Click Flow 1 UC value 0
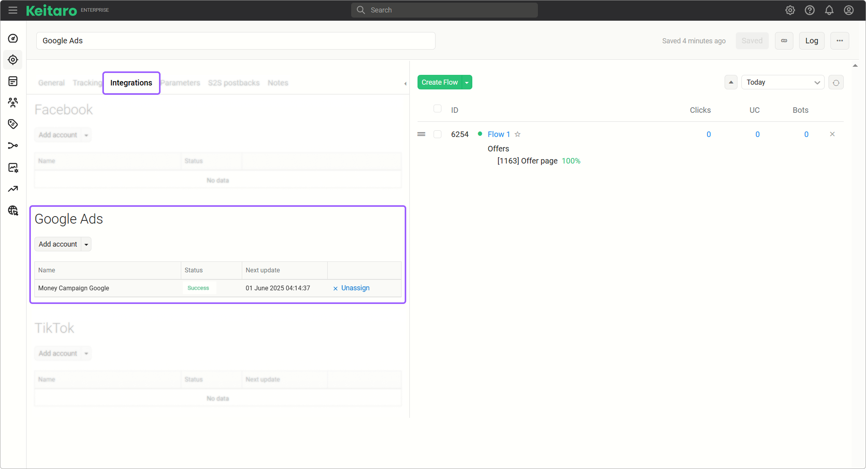866x469 pixels. click(x=757, y=134)
